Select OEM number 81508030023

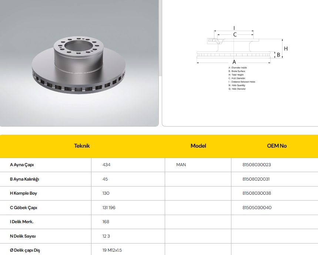click(x=257, y=165)
